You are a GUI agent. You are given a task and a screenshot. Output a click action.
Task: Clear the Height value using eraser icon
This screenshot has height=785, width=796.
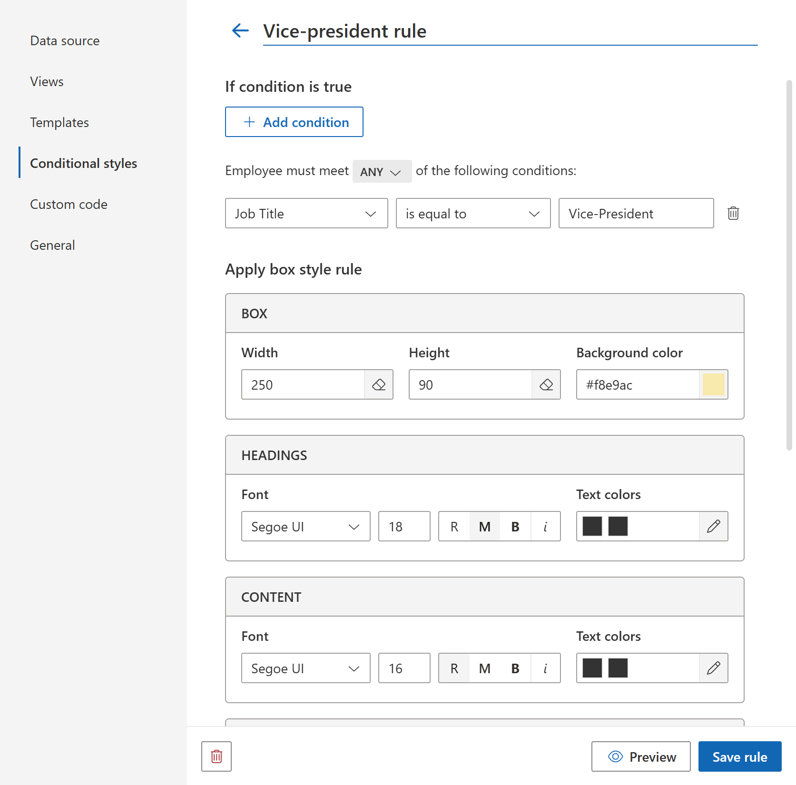546,384
